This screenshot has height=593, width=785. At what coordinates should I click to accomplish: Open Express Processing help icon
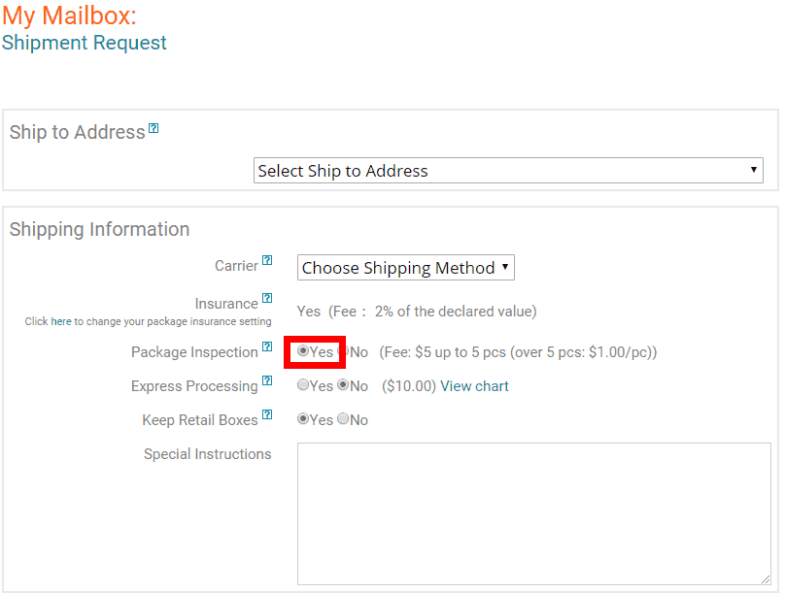point(267,381)
